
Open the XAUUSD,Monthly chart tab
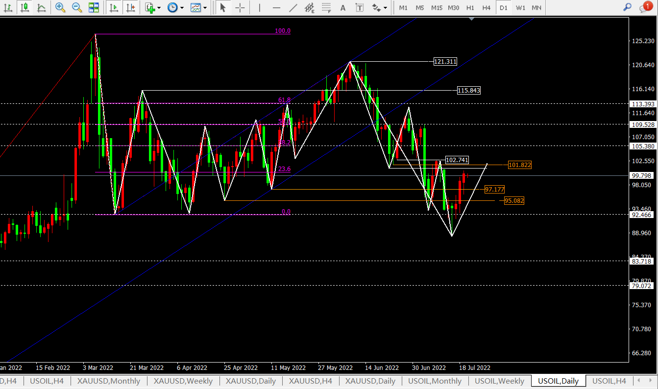coord(108,381)
